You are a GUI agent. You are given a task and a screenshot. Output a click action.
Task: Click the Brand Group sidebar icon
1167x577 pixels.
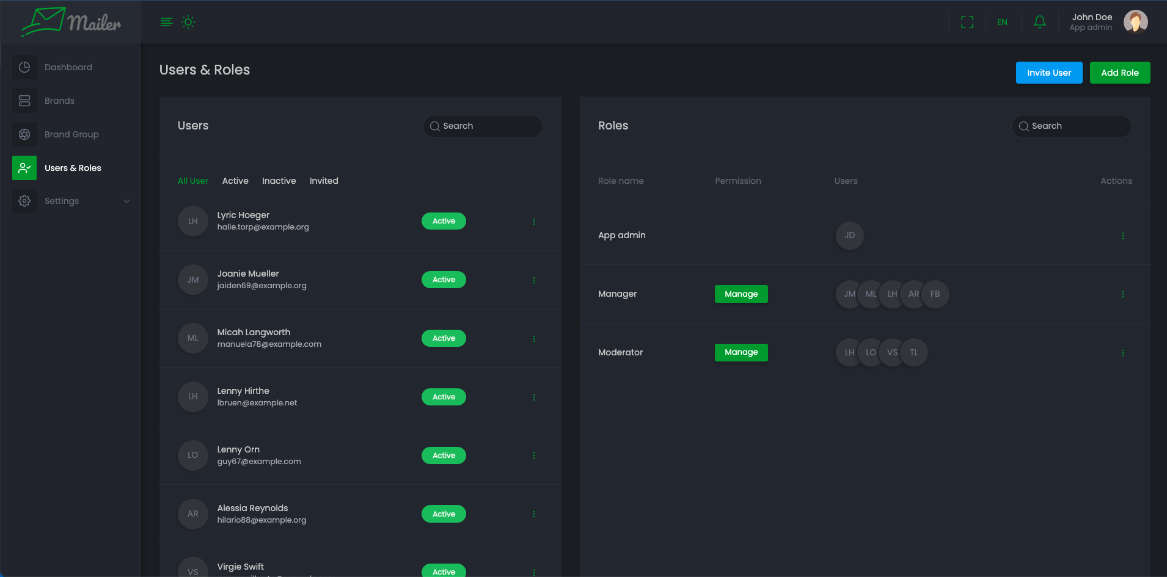point(24,134)
